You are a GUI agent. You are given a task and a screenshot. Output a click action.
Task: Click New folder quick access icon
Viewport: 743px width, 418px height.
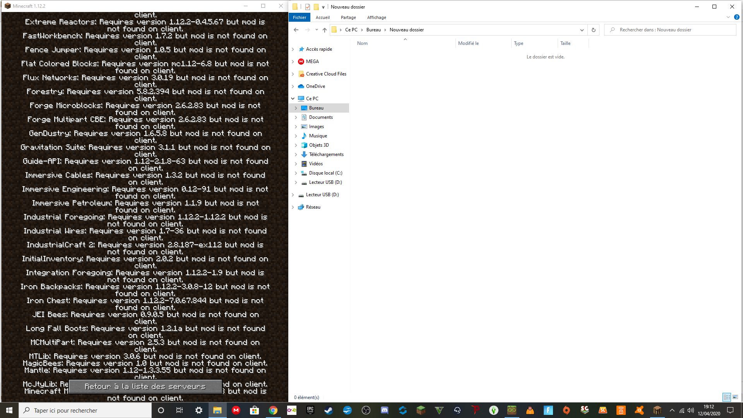tap(316, 7)
